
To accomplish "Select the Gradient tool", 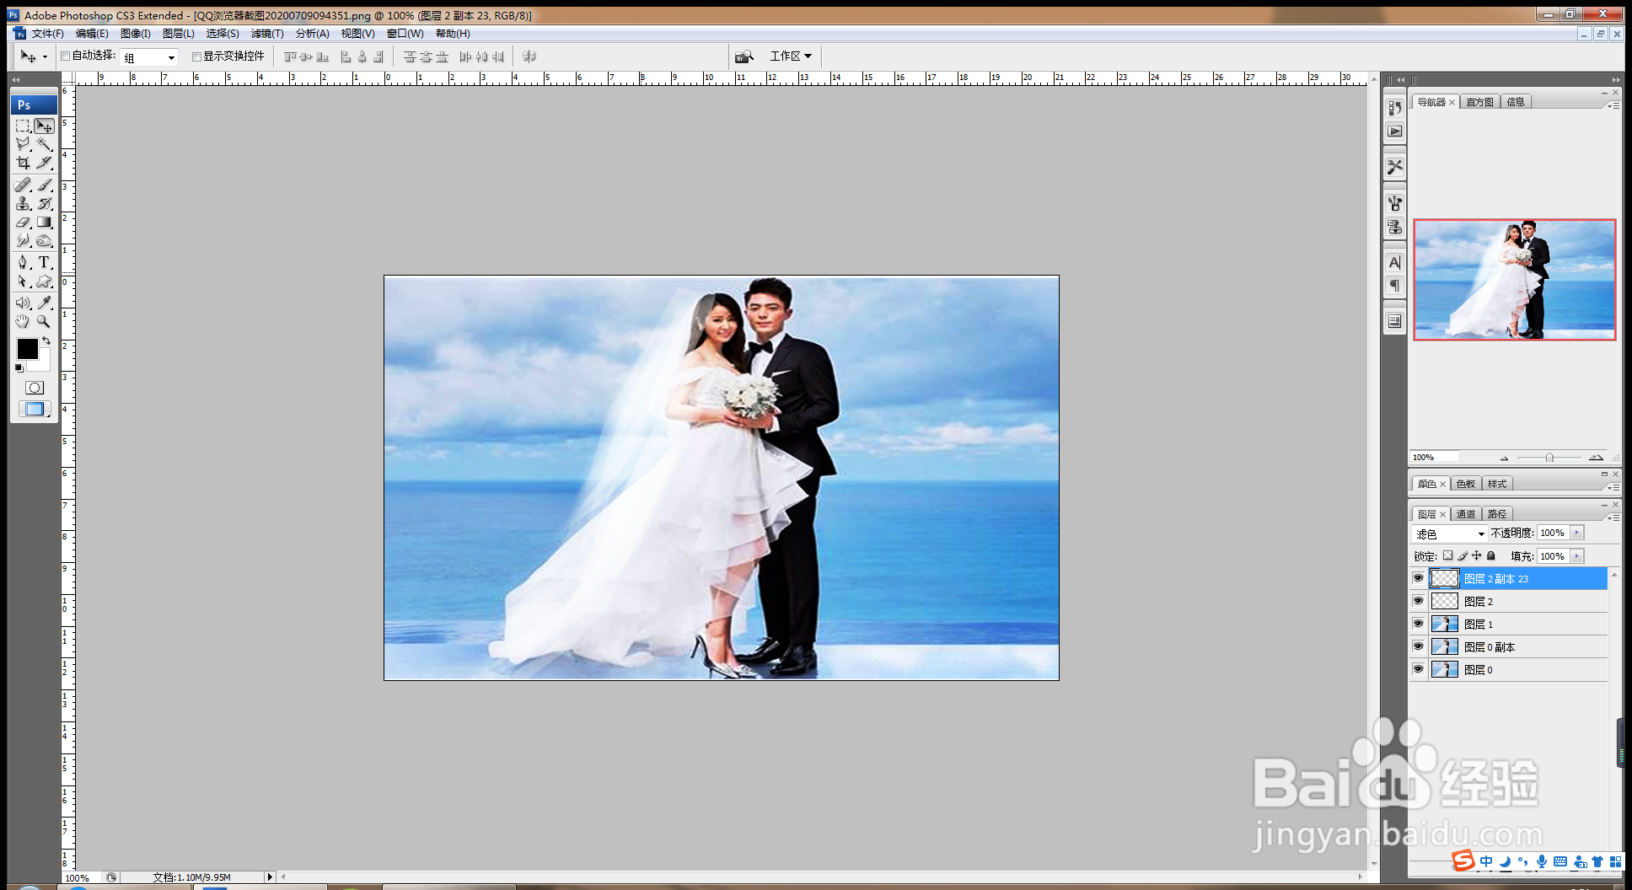I will pyautogui.click(x=45, y=222).
